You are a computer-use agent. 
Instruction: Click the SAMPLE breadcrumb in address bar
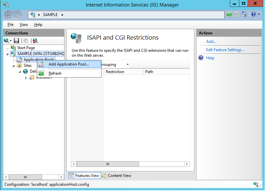pyautogui.click(x=50, y=15)
